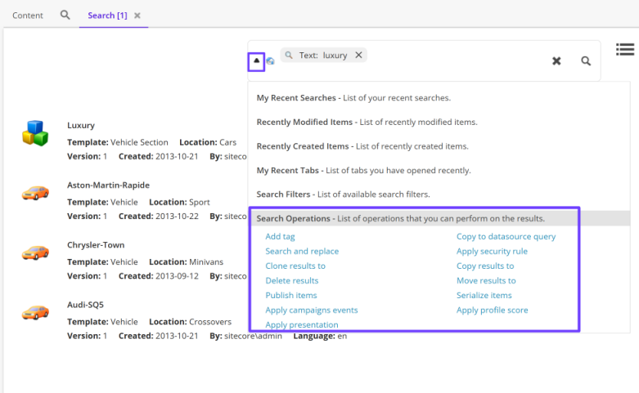Open My Recent Searches
639x393 pixels.
coord(353,98)
